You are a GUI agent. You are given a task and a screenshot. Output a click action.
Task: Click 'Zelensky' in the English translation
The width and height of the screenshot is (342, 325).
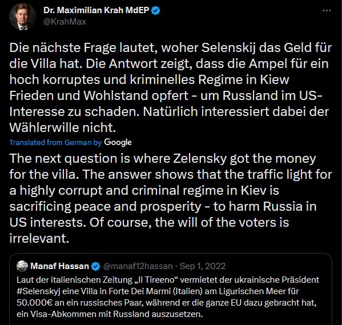coord(200,158)
